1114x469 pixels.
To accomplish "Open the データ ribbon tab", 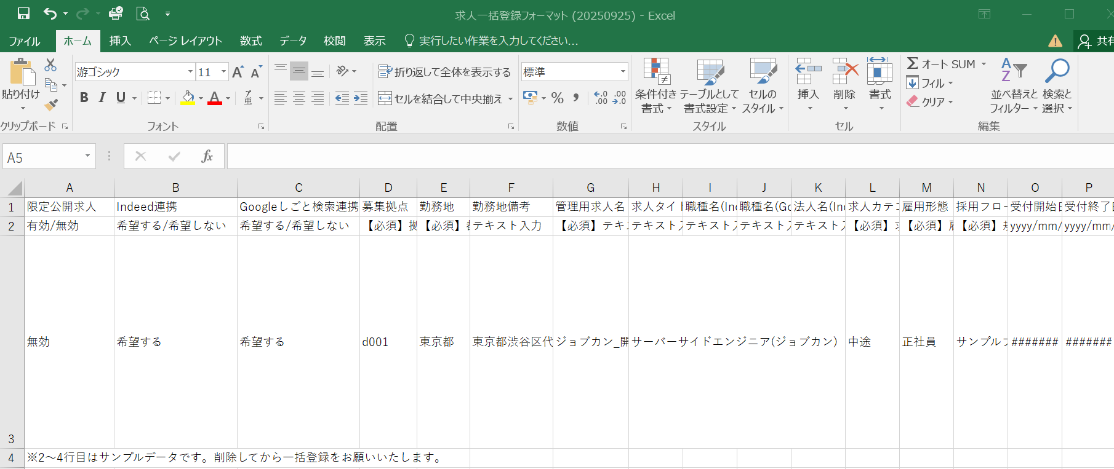I will (x=293, y=41).
